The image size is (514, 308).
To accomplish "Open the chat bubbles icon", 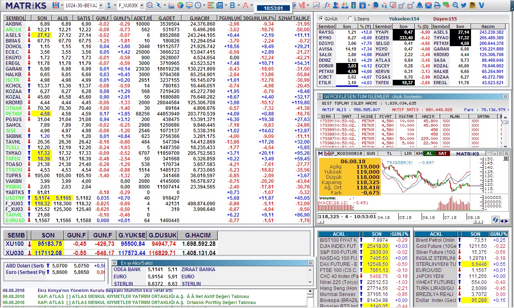I will [446, 5].
